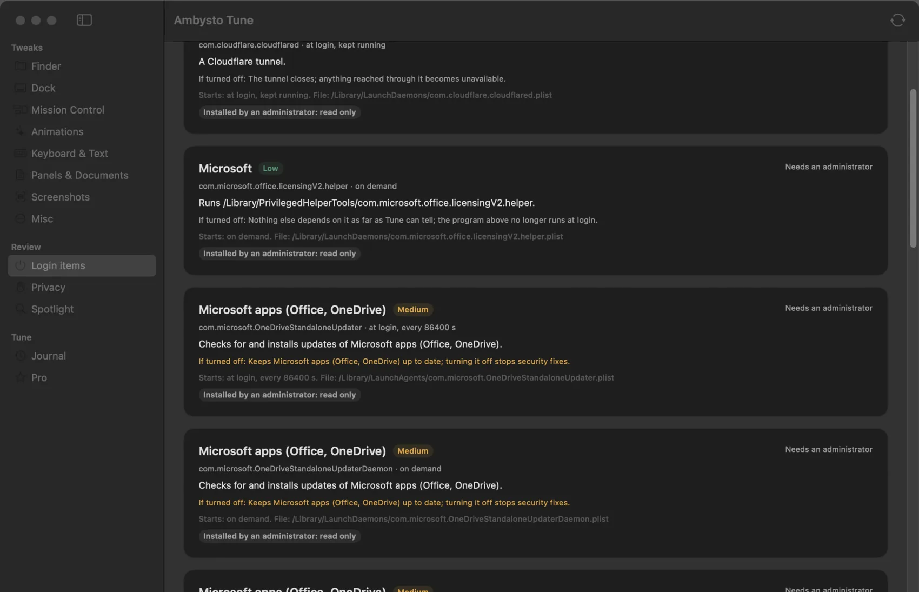Toggle the sidebar with the toolbar icon
This screenshot has height=592, width=919.
(84, 20)
